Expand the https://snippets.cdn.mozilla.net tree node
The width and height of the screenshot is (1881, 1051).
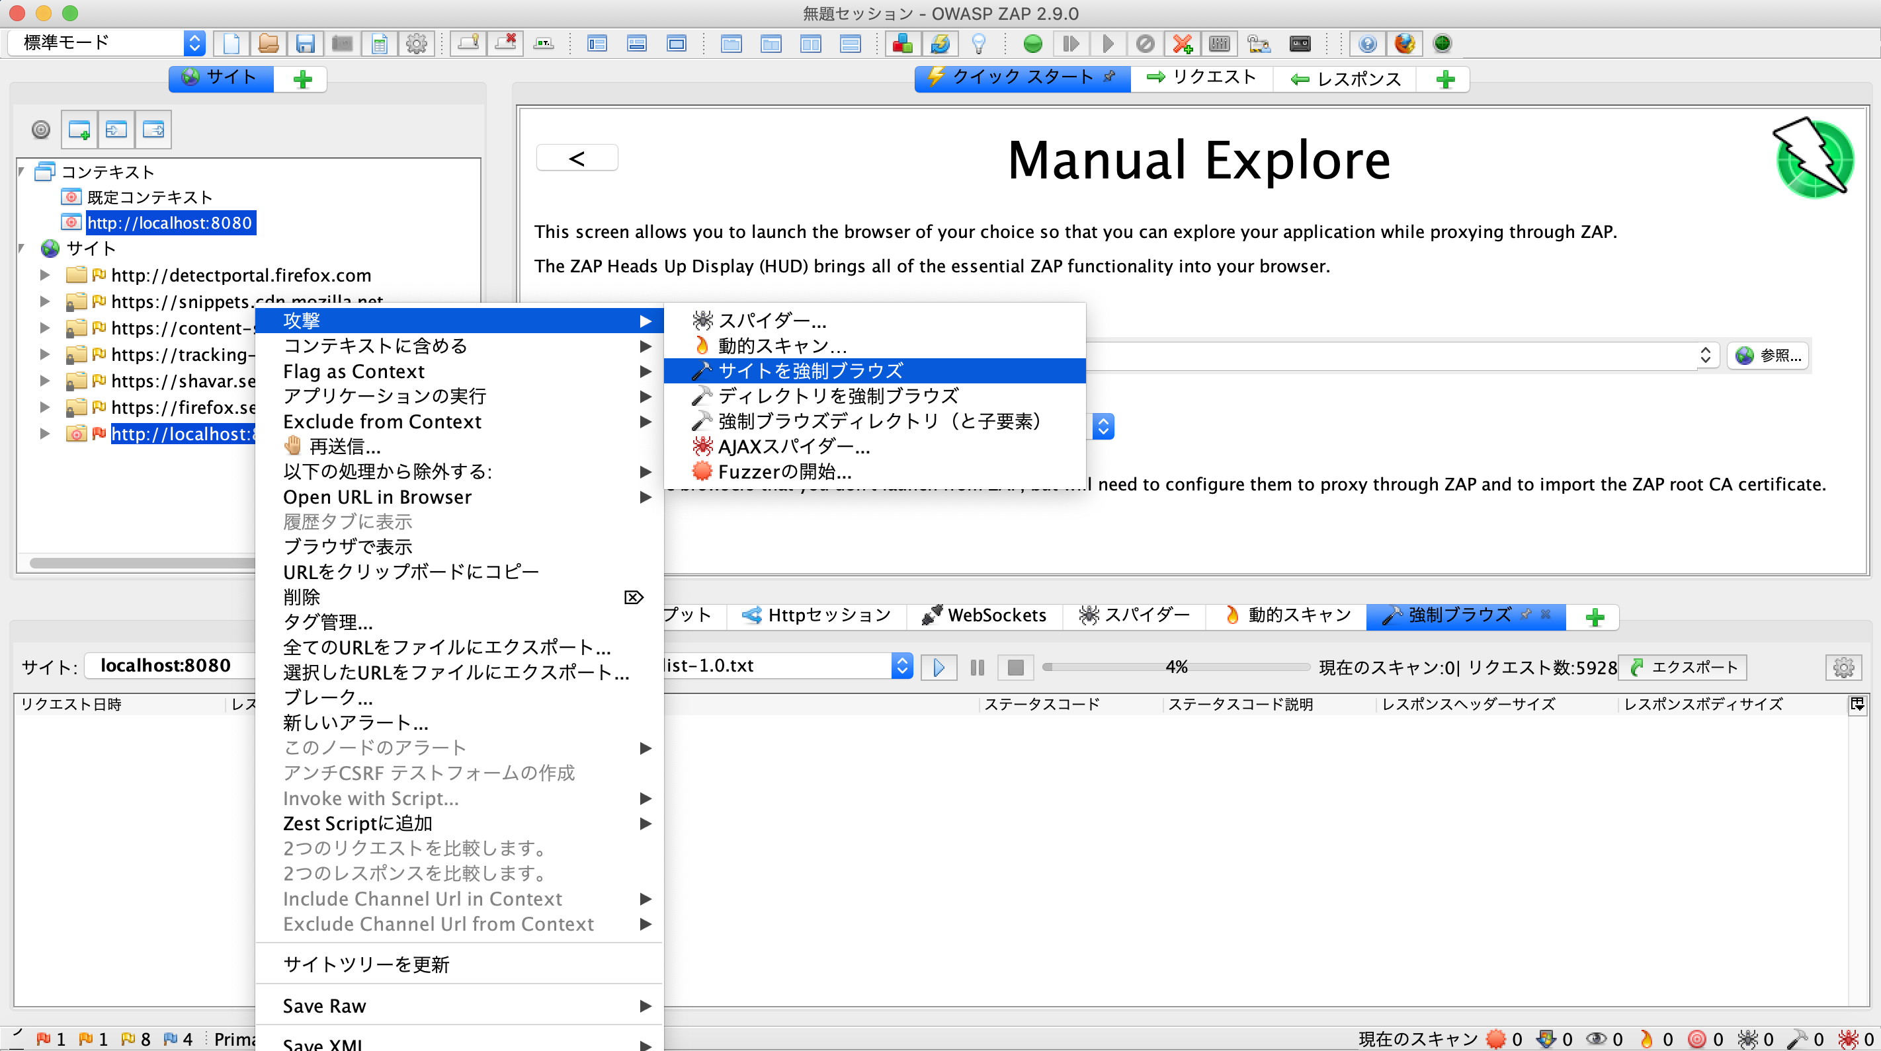44,301
